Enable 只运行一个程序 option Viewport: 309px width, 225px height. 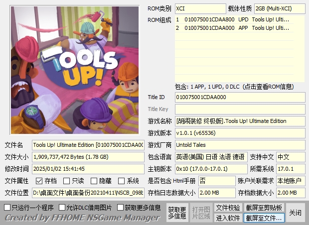point(7,207)
